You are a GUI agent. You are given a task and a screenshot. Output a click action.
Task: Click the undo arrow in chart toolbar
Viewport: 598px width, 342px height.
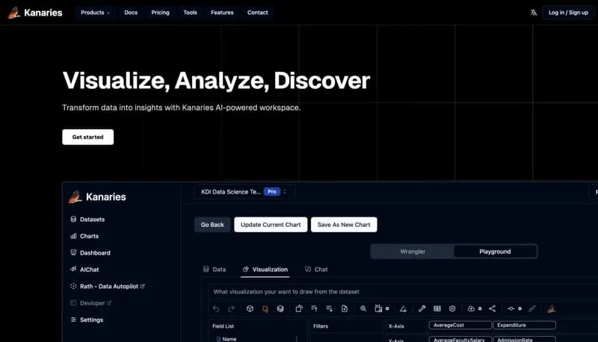[x=216, y=308]
